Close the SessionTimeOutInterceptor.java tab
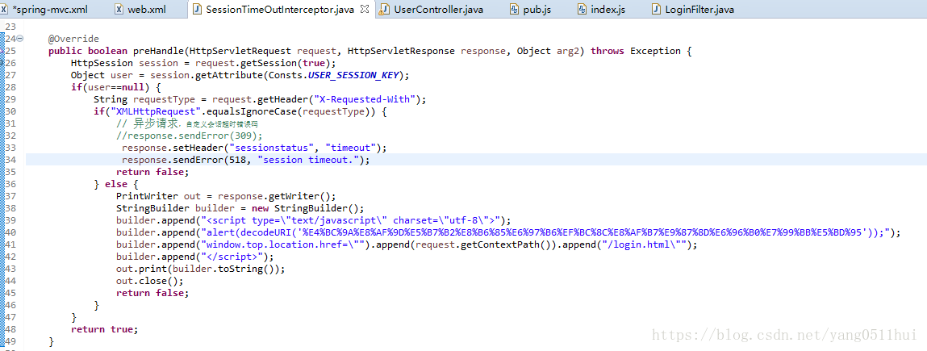This screenshot has height=351, width=927. pyautogui.click(x=365, y=10)
